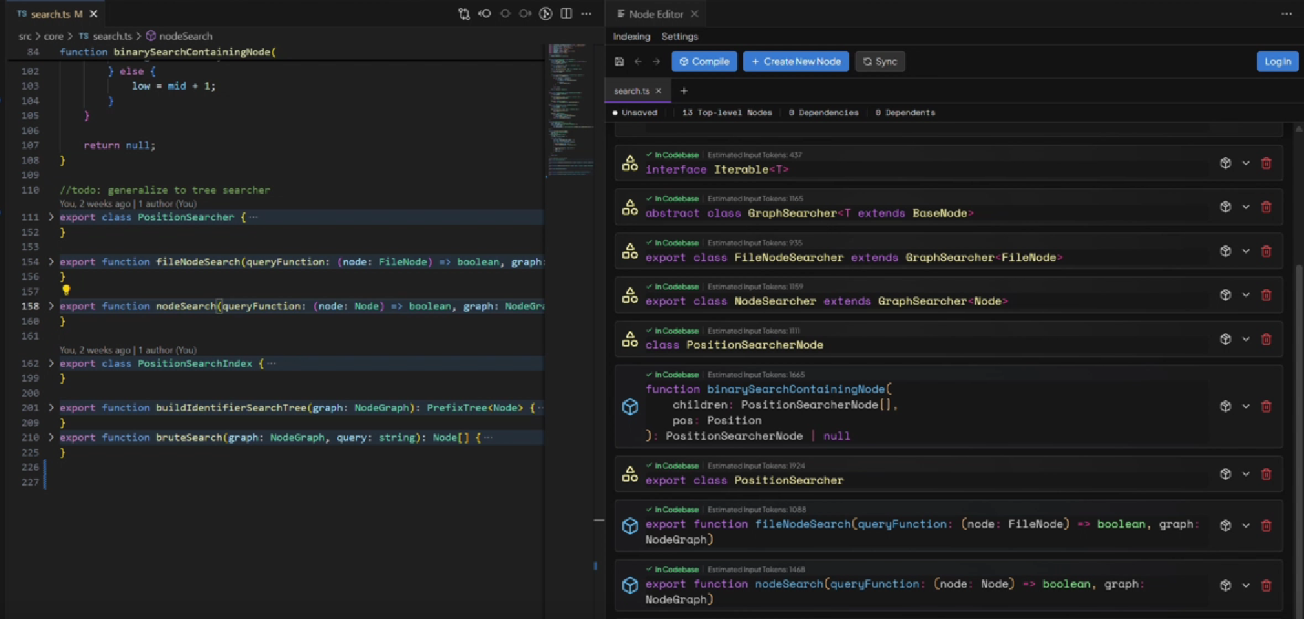Click the run/debug icon in editor title bar

545,14
